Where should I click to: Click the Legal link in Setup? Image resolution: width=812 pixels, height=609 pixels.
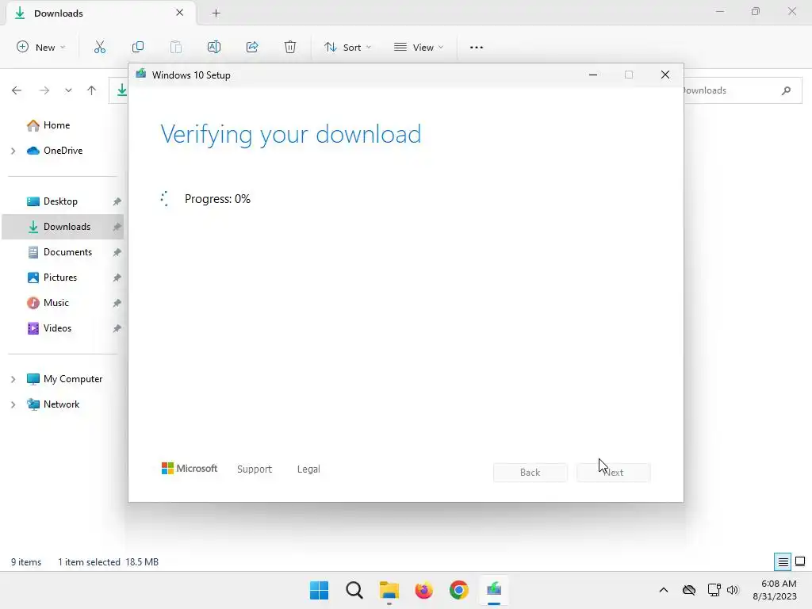coord(308,469)
